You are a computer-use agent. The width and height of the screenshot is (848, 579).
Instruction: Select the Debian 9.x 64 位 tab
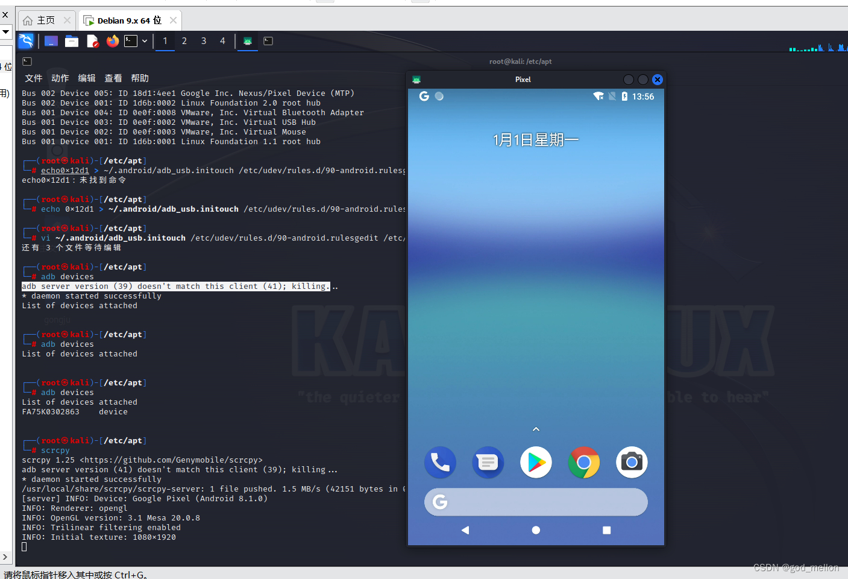[x=129, y=21]
